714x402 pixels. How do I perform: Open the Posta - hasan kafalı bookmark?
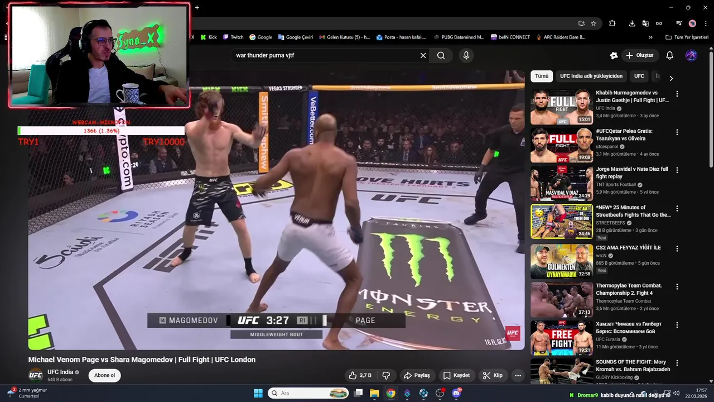(401, 37)
